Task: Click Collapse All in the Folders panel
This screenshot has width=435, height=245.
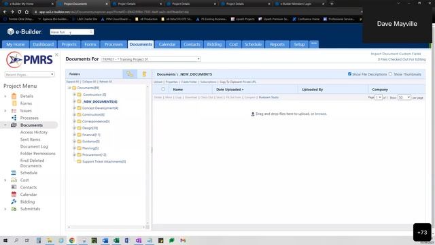Action: click(x=89, y=82)
